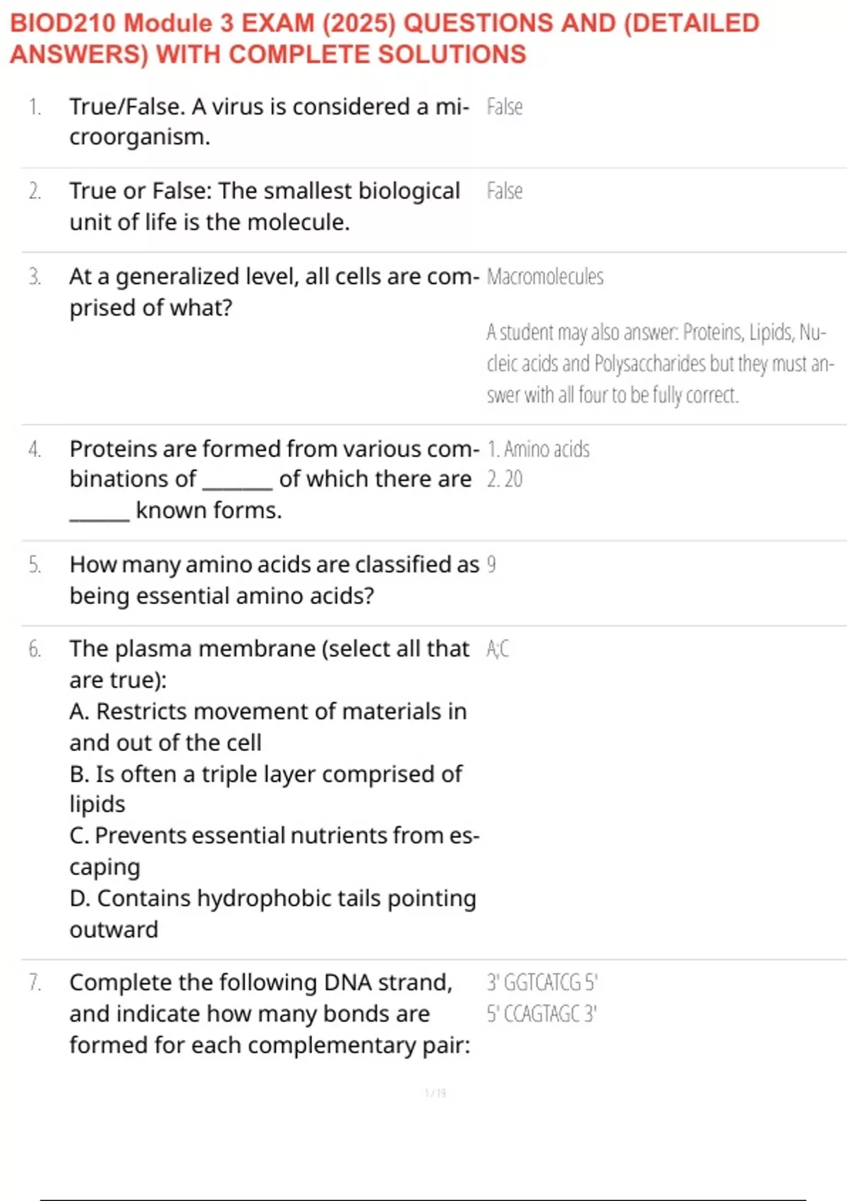The width and height of the screenshot is (847, 1201).
Task: Click the red BIOD210 Module 3 EXAM title
Action: click(385, 38)
